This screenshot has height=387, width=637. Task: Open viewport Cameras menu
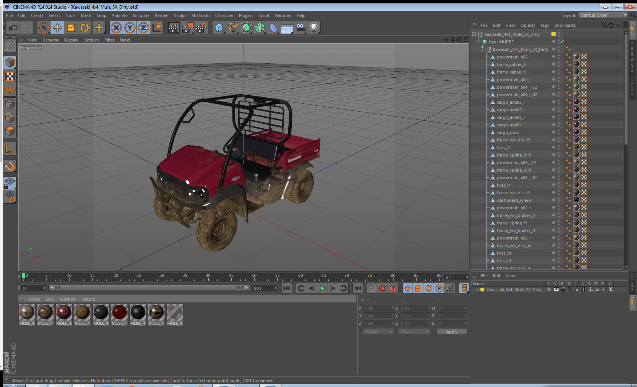coord(51,40)
